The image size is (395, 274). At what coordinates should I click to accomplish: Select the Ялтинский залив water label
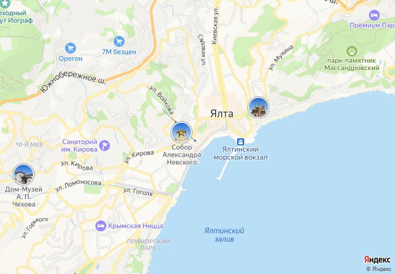[224, 234]
